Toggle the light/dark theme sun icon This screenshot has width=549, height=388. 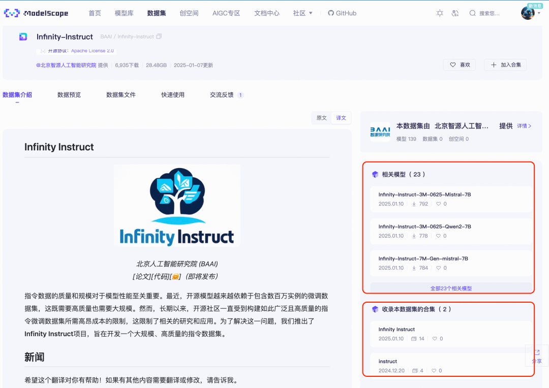pos(440,13)
